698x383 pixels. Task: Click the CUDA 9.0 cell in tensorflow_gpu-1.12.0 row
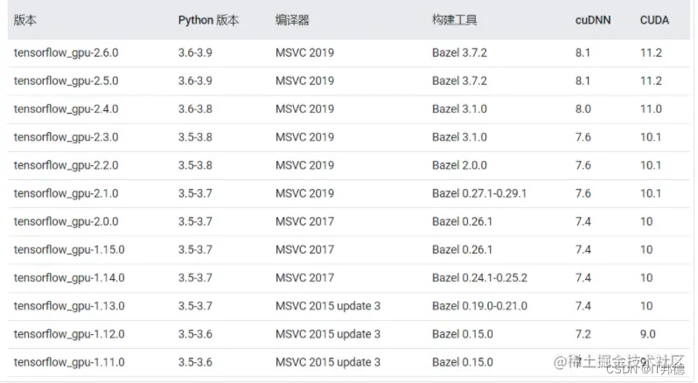[x=647, y=334]
